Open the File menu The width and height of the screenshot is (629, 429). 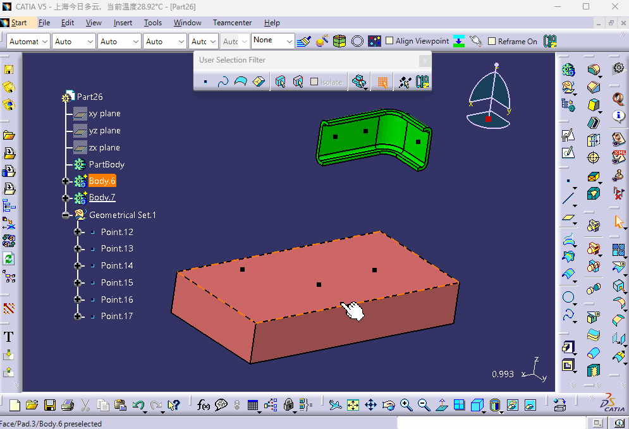44,23
